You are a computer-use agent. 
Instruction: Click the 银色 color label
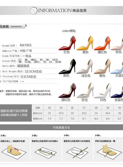click(85, 100)
